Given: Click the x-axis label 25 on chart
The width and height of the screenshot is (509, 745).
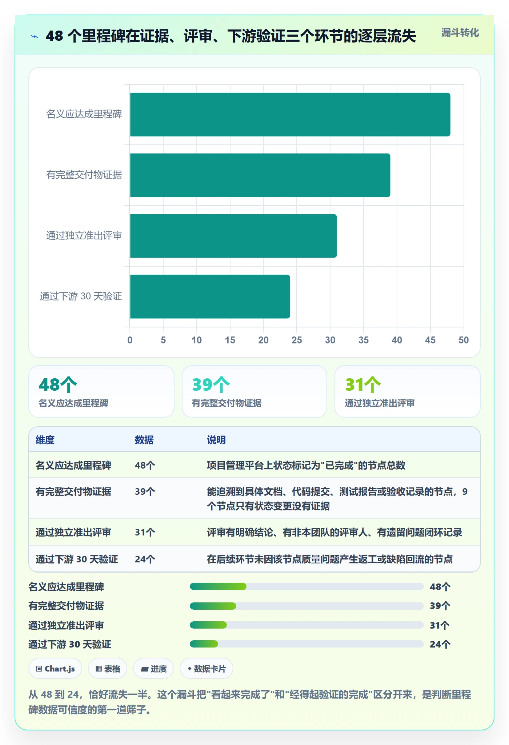Looking at the screenshot, I should coord(297,340).
